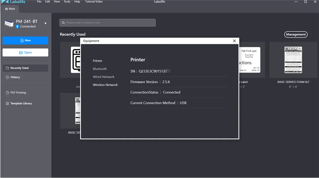Select Bluetooth in Equipment dialog

tap(100, 69)
